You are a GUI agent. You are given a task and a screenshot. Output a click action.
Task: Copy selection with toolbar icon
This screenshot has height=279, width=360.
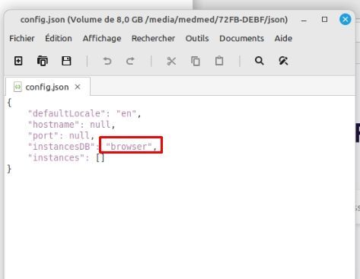click(x=196, y=61)
